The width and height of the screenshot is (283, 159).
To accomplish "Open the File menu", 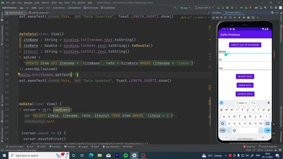I will tap(8, 3).
